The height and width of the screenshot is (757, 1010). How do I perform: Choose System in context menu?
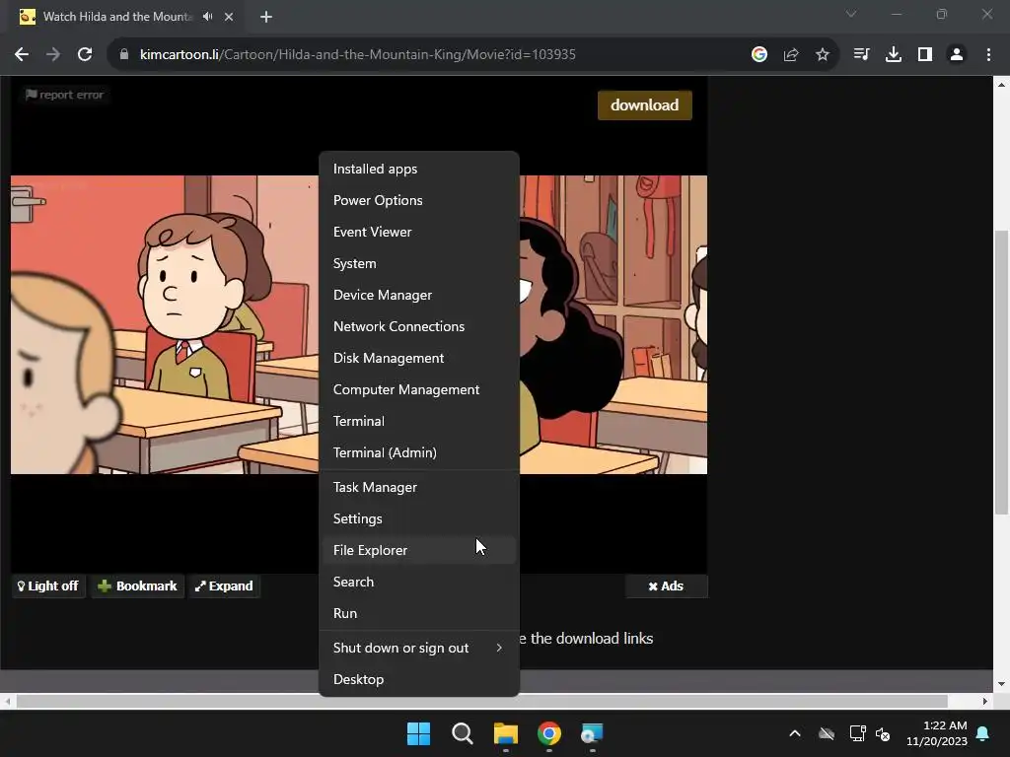click(419, 263)
